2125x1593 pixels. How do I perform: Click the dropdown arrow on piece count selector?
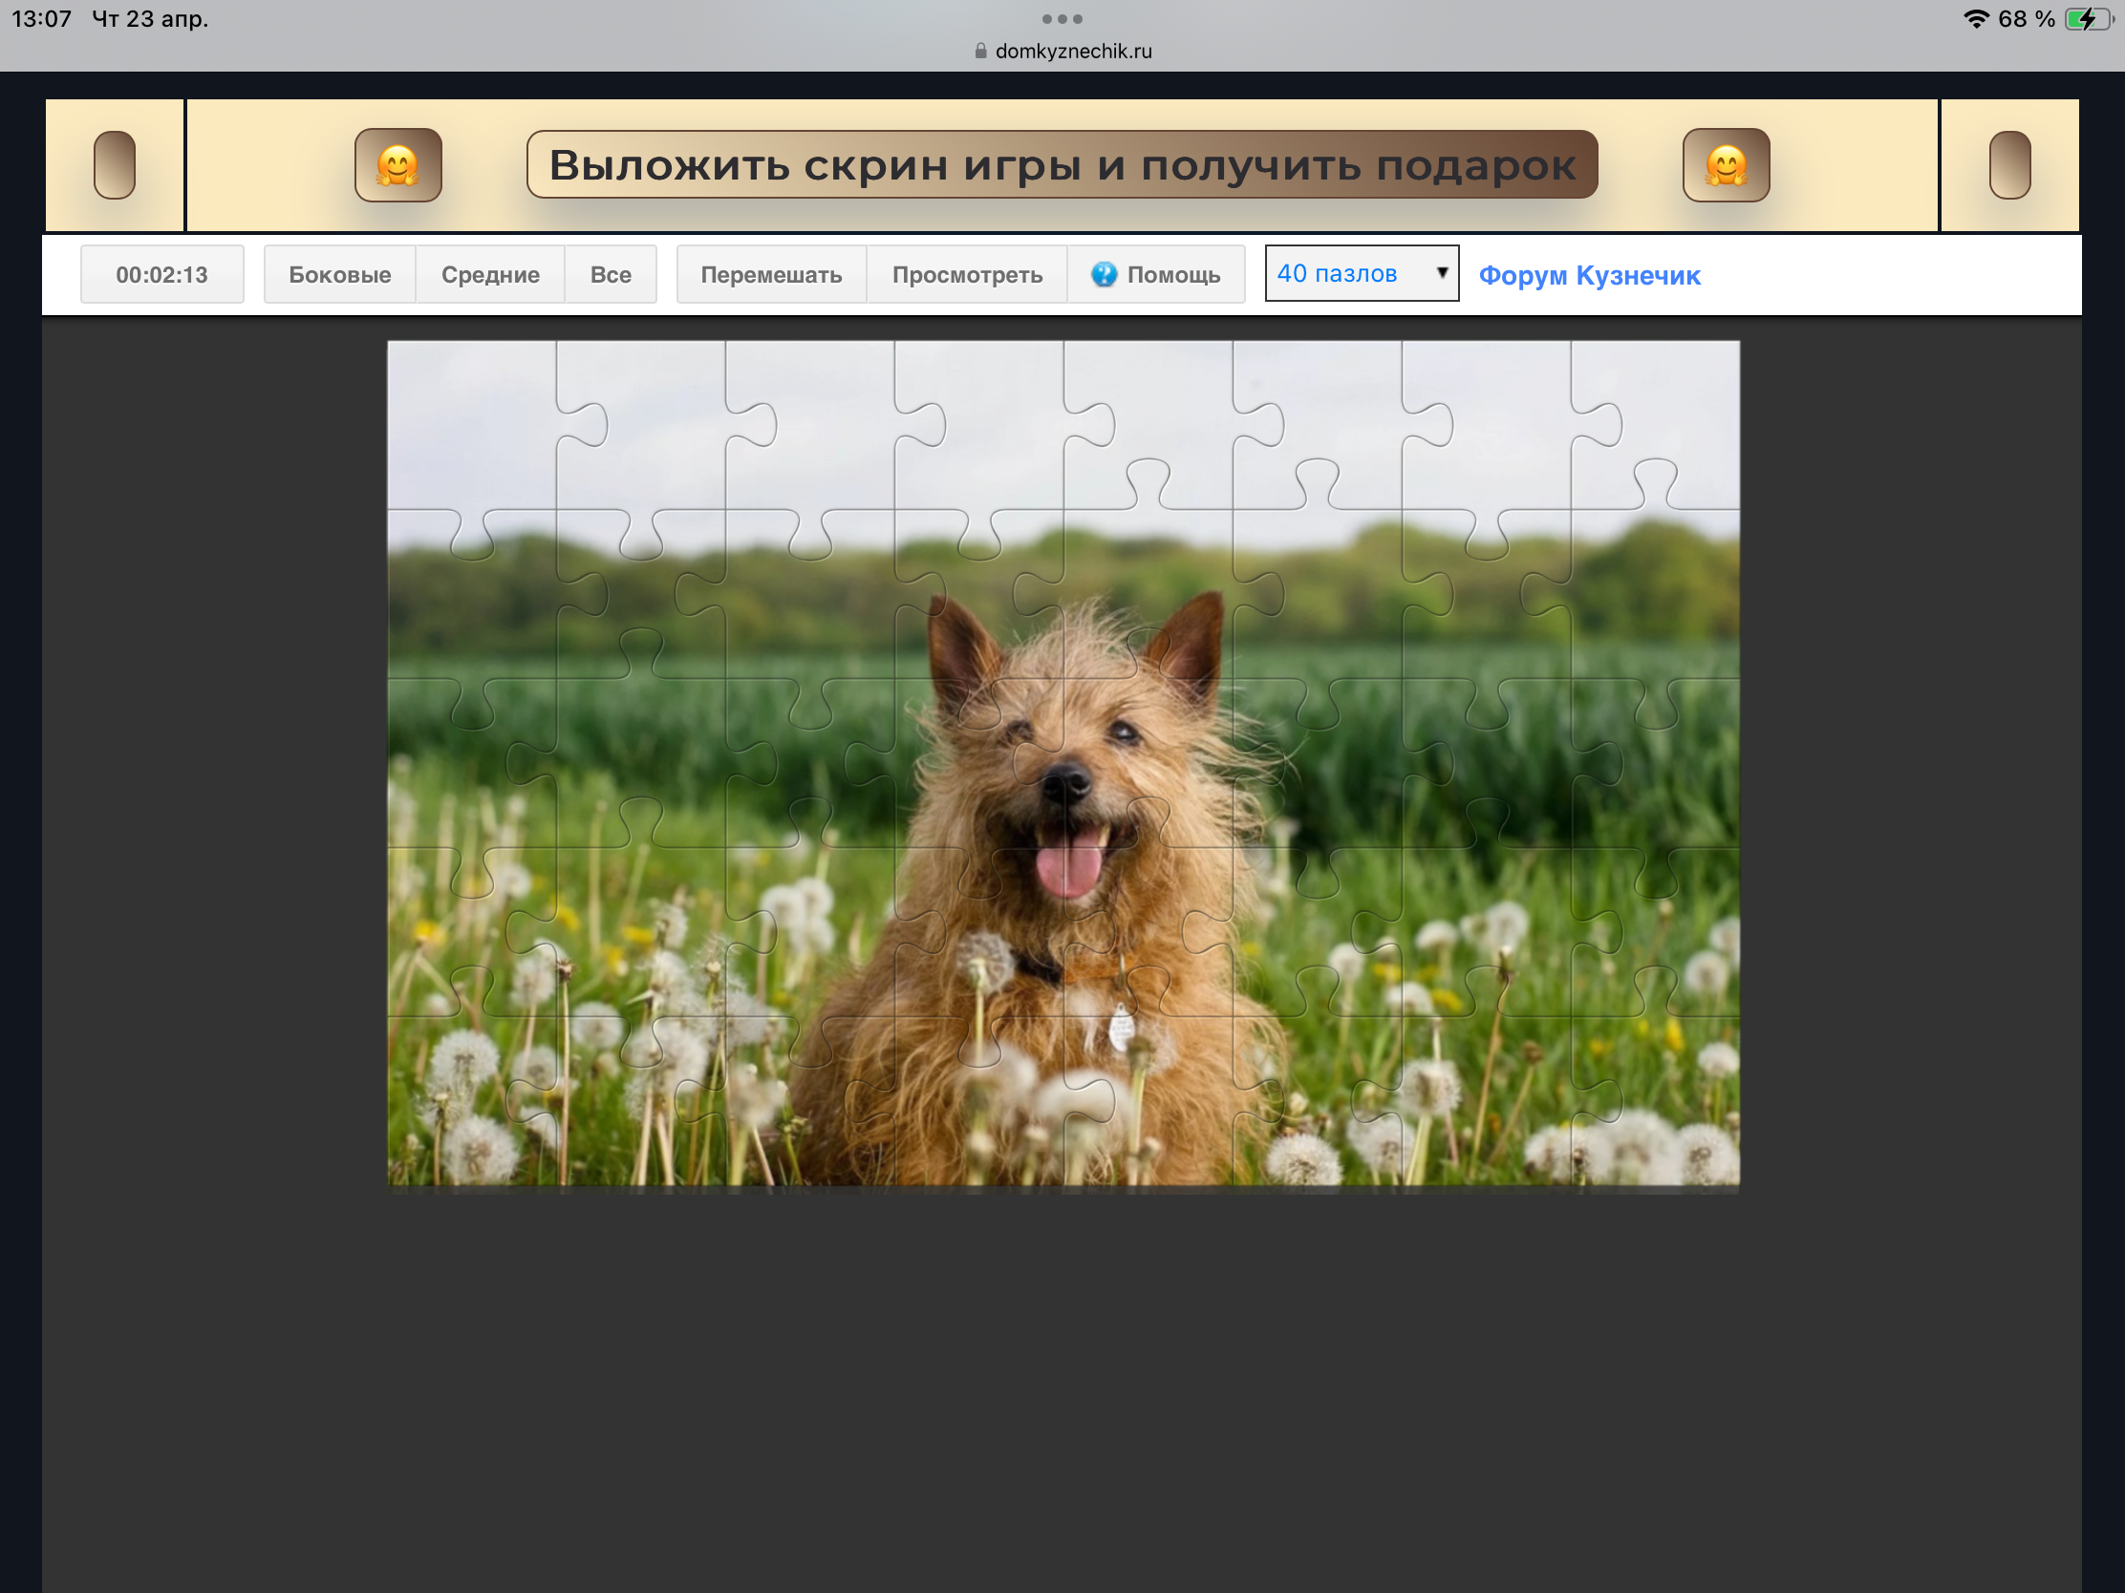(1441, 273)
